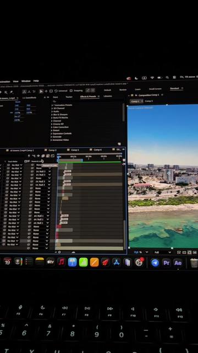This screenshot has height=353, width=198.
Task: Click the Effects & Presets panel scrollbar
Action: click(x=123, y=112)
